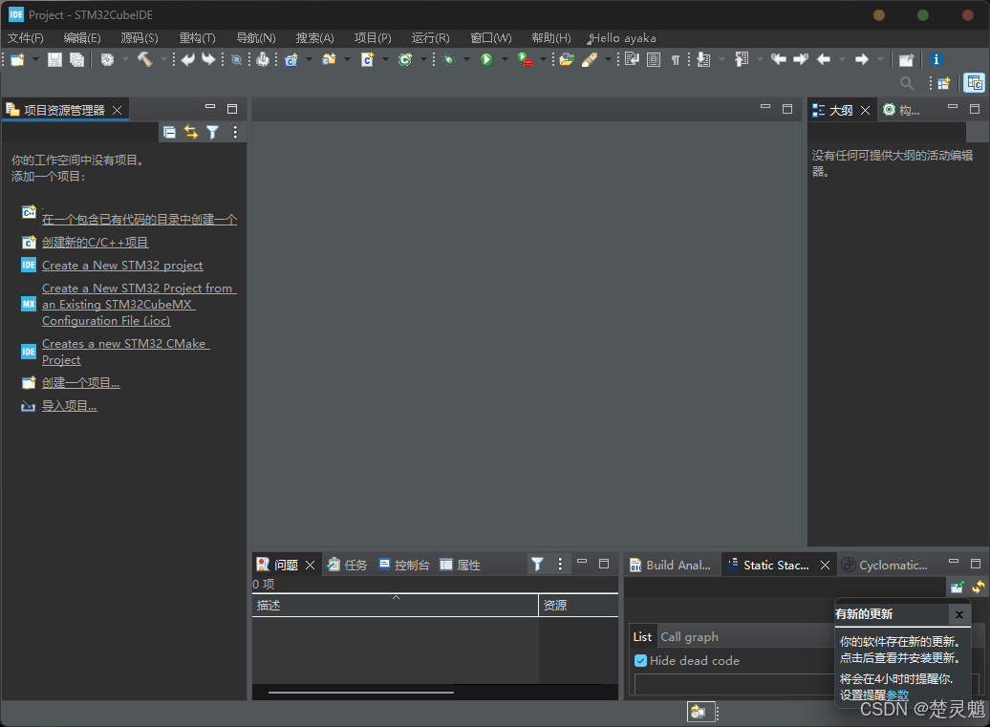Viewport: 990px width, 727px height.
Task: Click the New Source Folder icon
Action: [329, 60]
